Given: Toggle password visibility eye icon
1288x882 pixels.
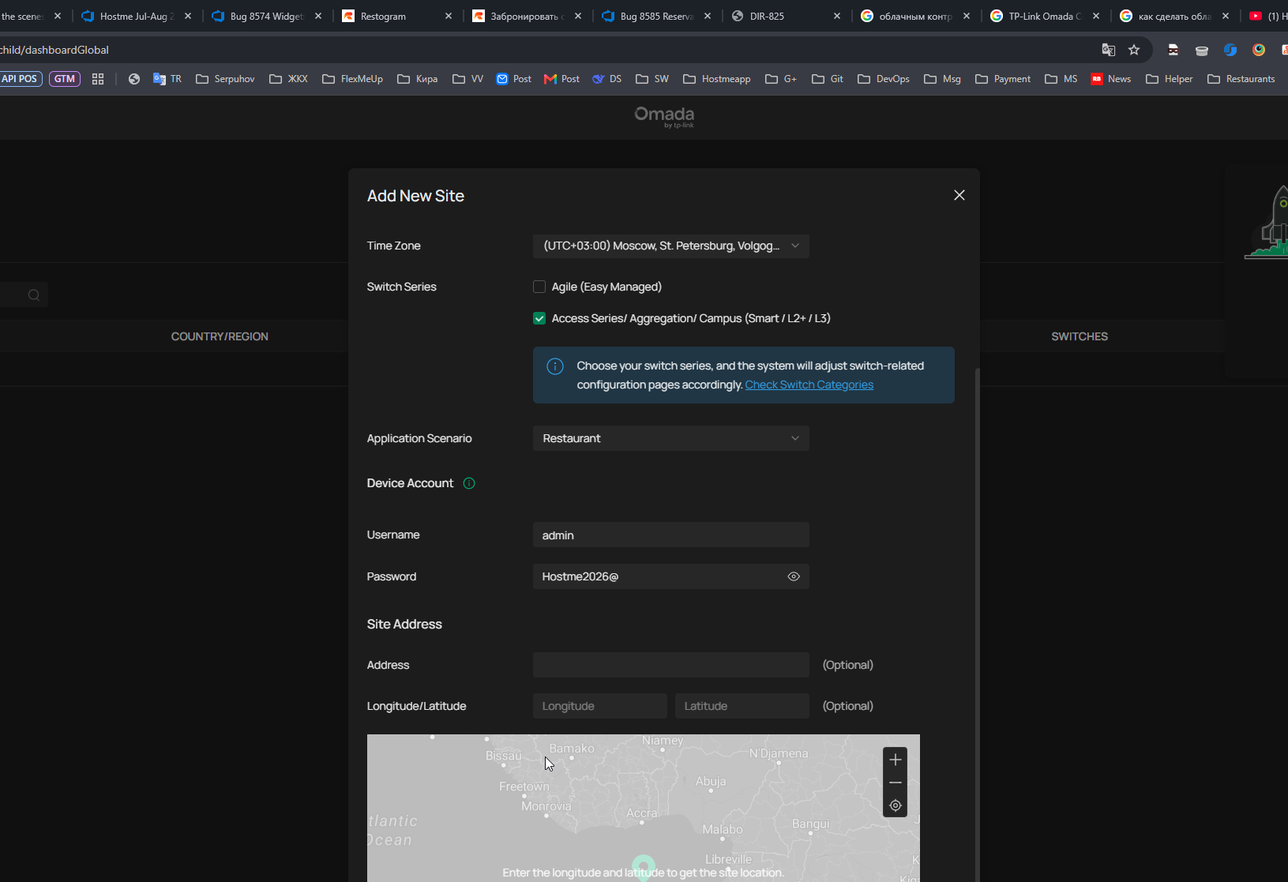Looking at the screenshot, I should [794, 576].
